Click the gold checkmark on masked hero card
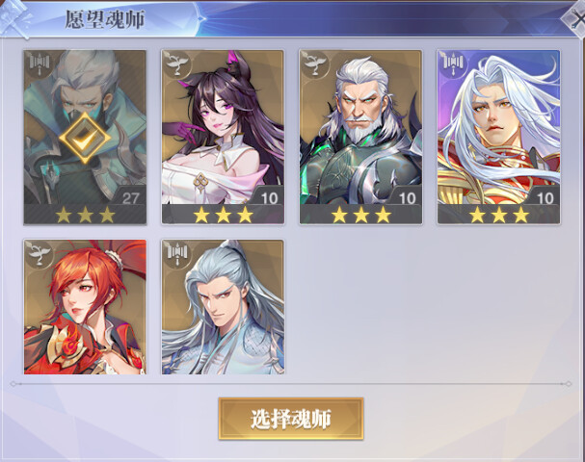Screen dimensions: 585x462 tap(85, 139)
